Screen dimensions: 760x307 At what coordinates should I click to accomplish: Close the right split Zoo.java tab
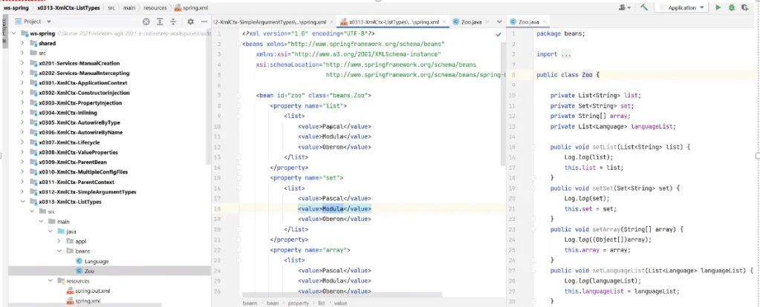tap(543, 22)
